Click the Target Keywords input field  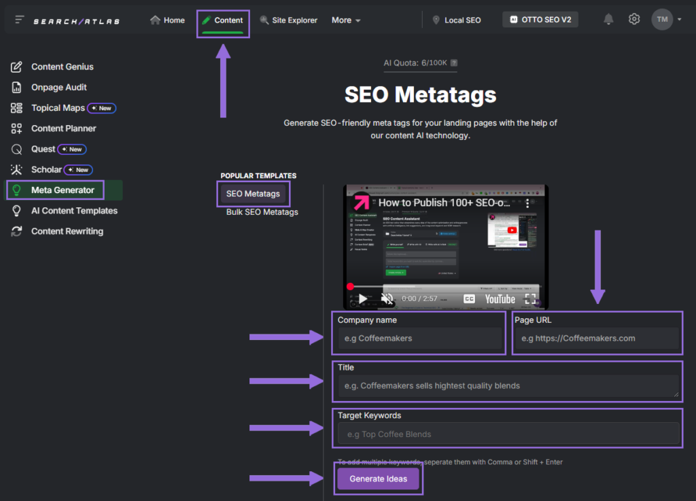pyautogui.click(x=508, y=434)
